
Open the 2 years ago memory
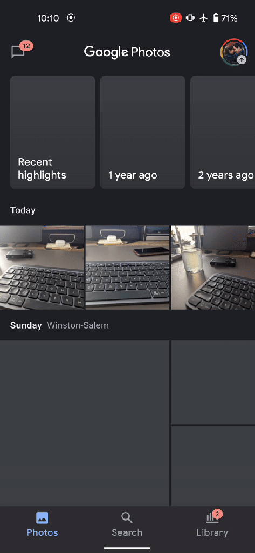coord(223,132)
